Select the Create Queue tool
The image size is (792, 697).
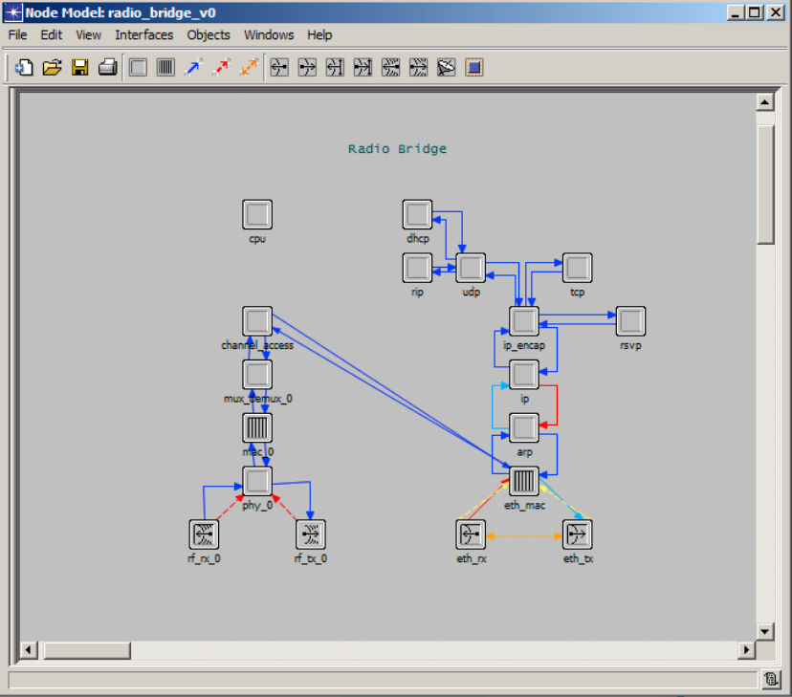tap(165, 67)
